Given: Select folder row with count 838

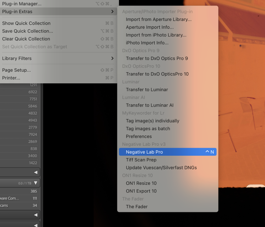Looking at the screenshot, I should [x=19, y=149].
